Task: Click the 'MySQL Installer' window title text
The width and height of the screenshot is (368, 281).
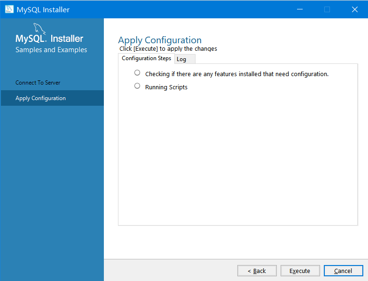Action: (x=43, y=9)
